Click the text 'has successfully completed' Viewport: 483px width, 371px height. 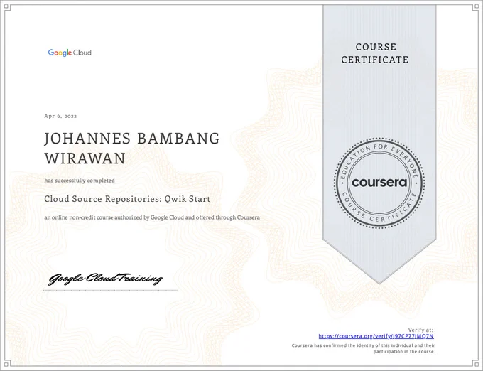point(80,181)
